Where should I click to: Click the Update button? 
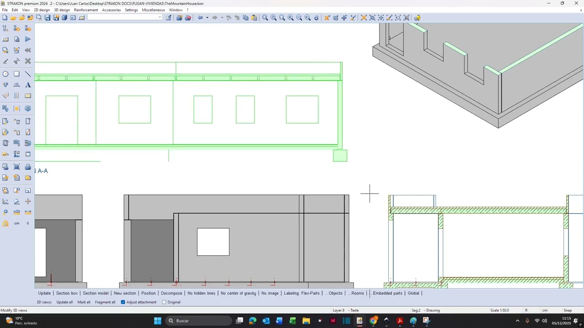[44, 293]
